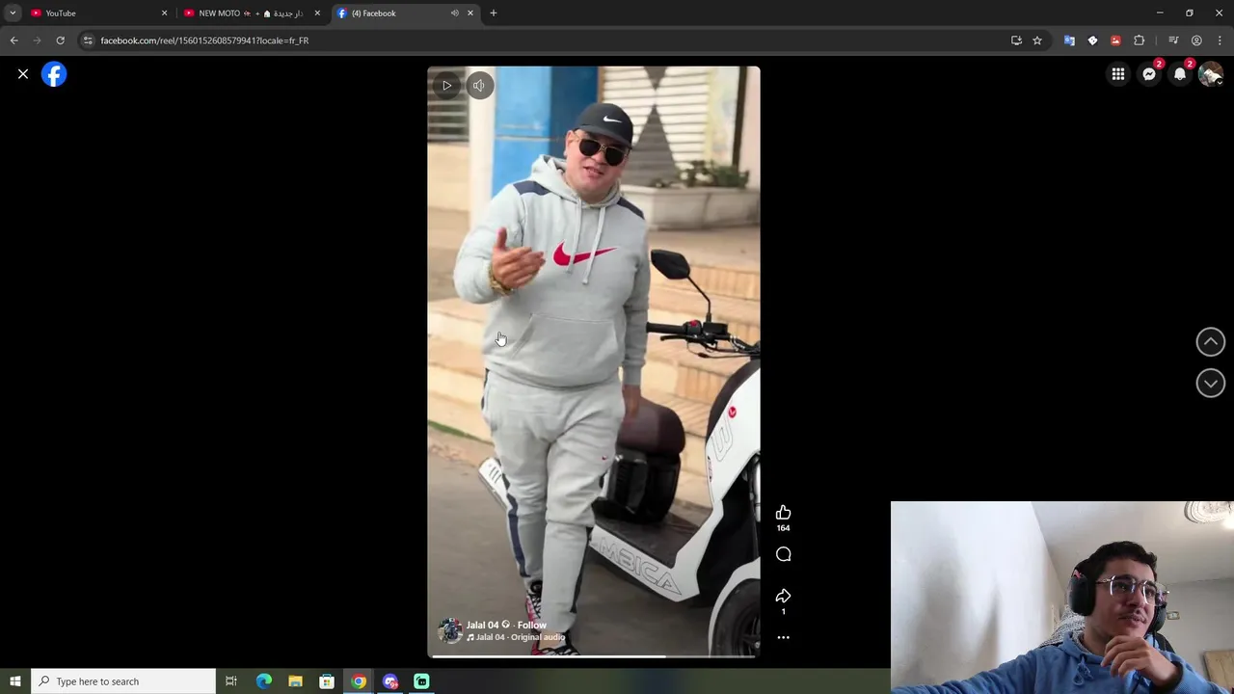Open Facebook notifications bell
Screen dimensions: 1234x694
pyautogui.click(x=1180, y=74)
